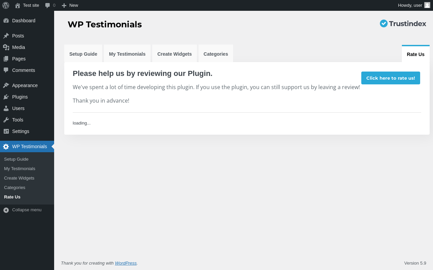Click the user avatar in admin bar
The image size is (433, 270).
pos(427,5)
